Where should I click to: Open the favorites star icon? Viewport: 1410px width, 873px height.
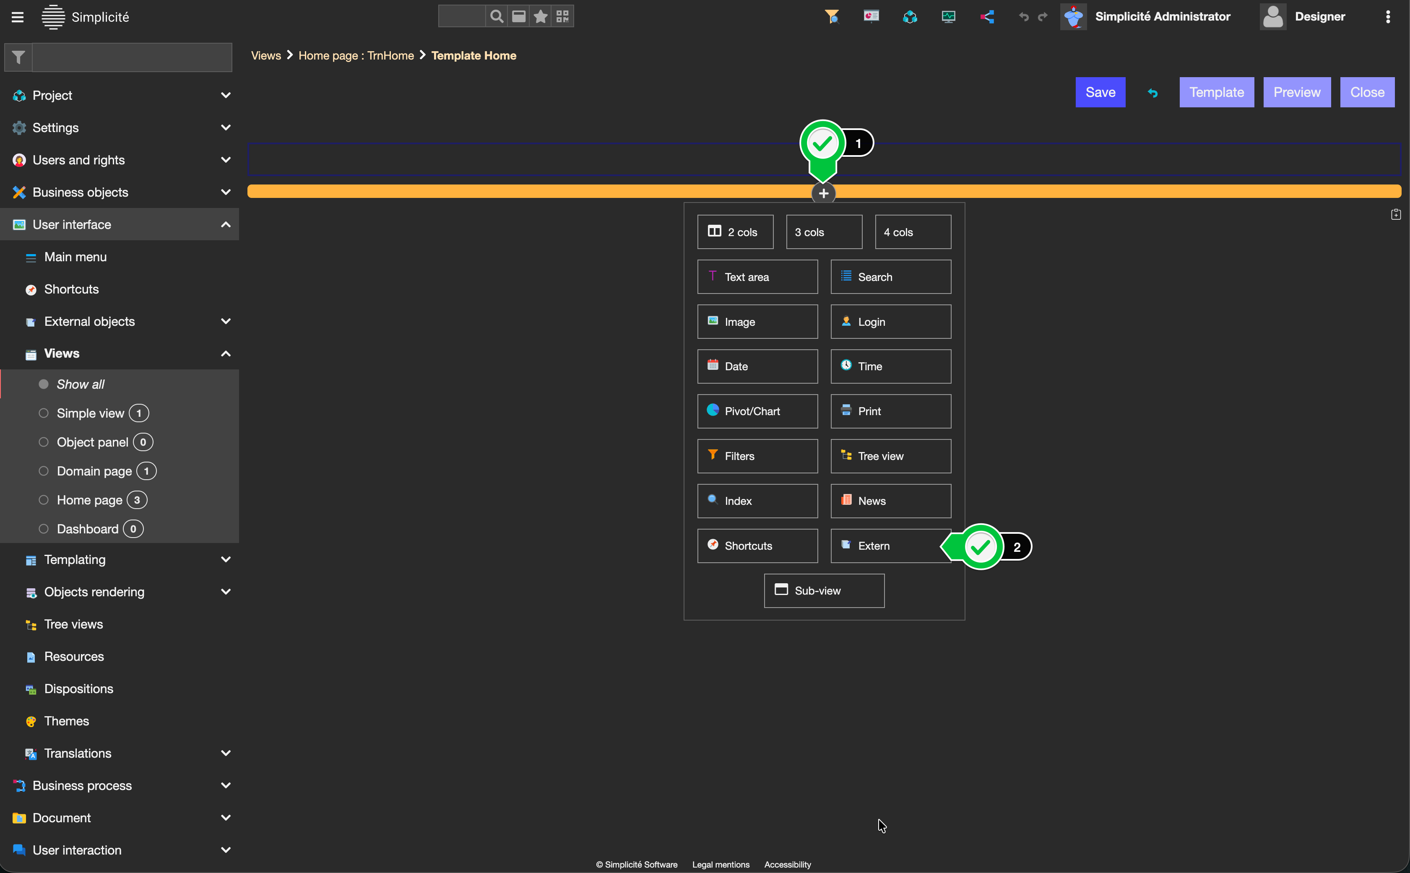coord(541,16)
